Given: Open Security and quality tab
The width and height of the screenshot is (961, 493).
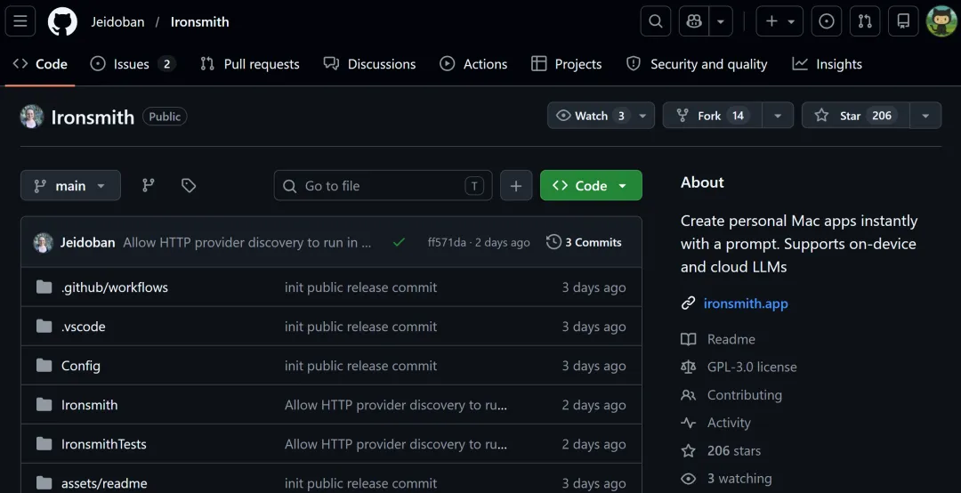Looking at the screenshot, I should pyautogui.click(x=697, y=64).
